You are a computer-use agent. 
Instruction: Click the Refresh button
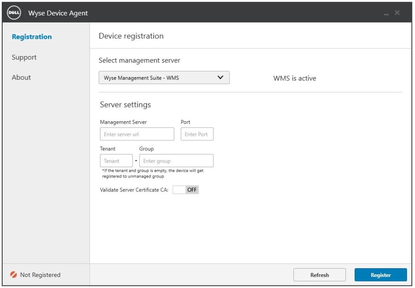point(320,275)
